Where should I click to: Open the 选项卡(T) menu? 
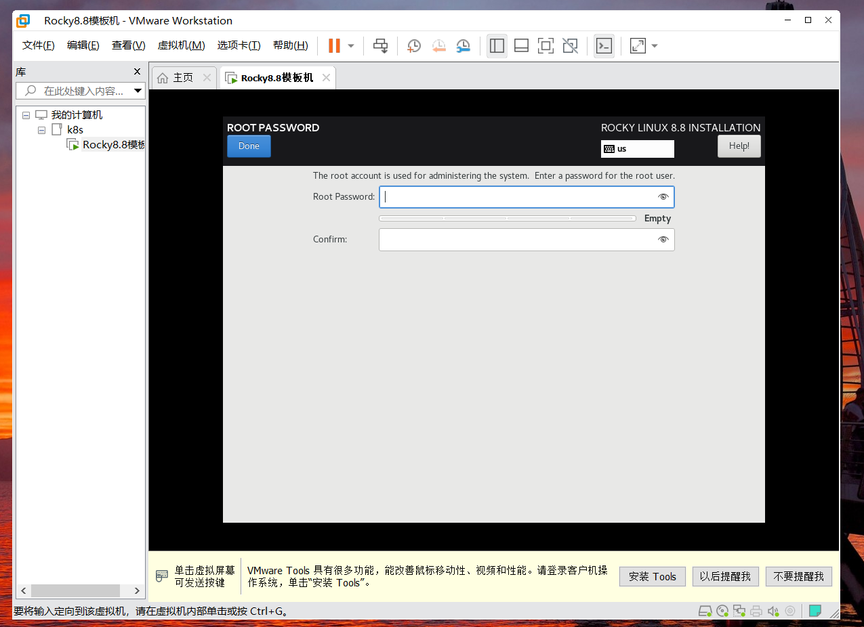click(239, 45)
